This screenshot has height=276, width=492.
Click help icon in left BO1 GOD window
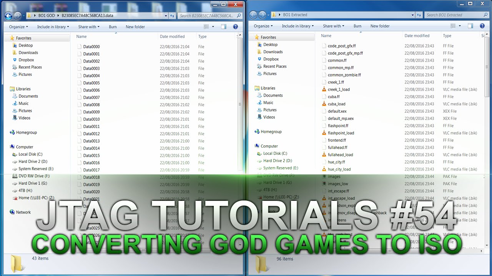pyautogui.click(x=236, y=27)
